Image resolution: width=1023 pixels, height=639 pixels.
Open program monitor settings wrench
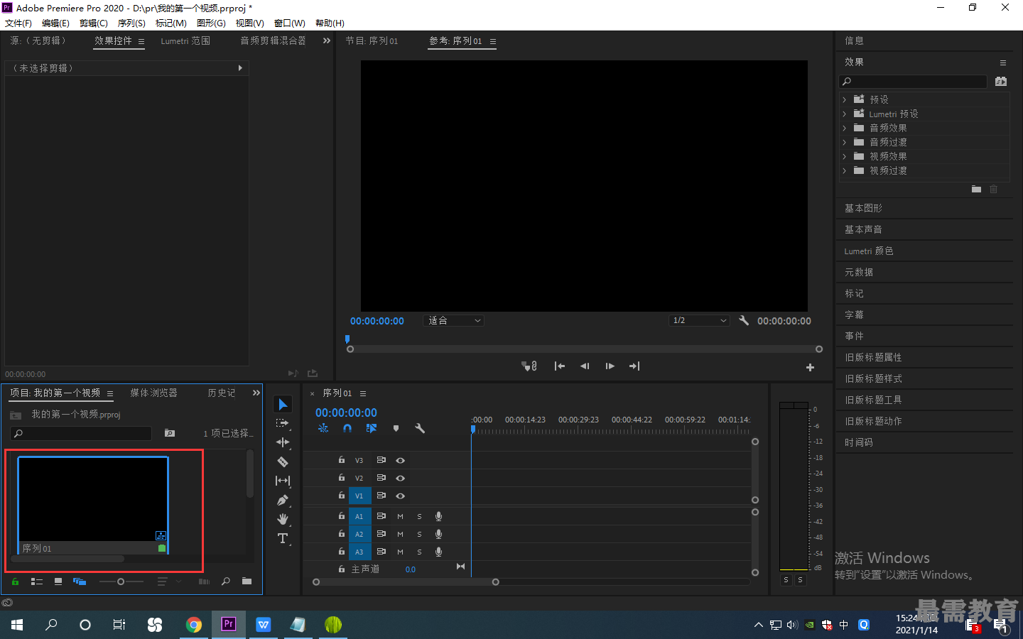(744, 320)
